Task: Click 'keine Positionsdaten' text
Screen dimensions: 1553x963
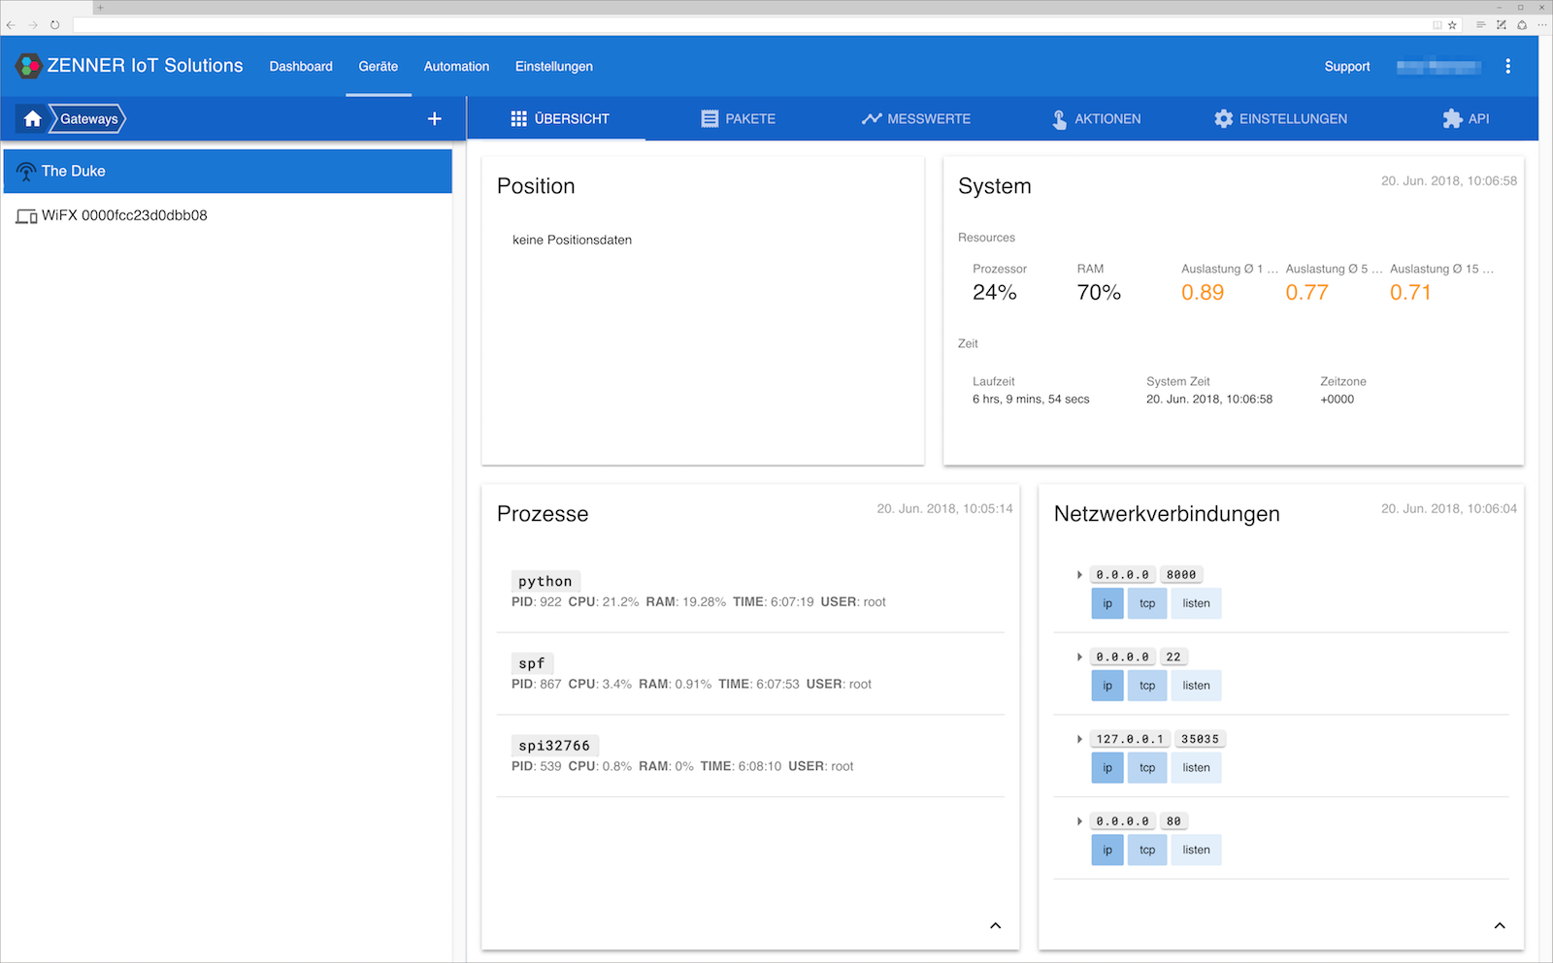Action: coord(572,240)
